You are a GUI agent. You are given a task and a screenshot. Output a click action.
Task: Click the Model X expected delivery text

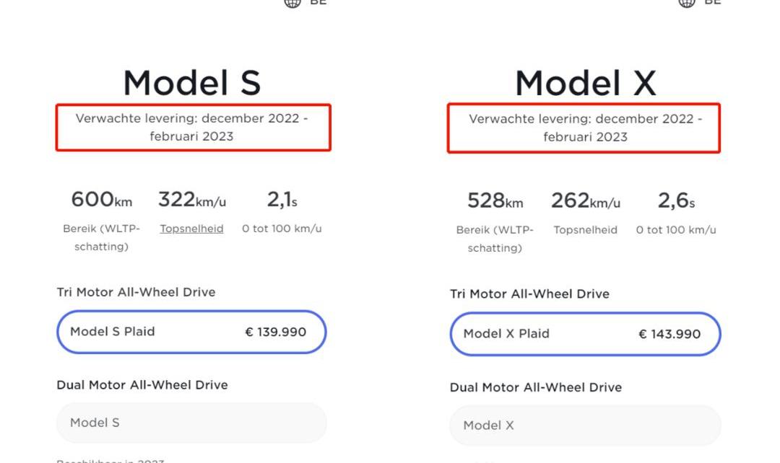585,128
